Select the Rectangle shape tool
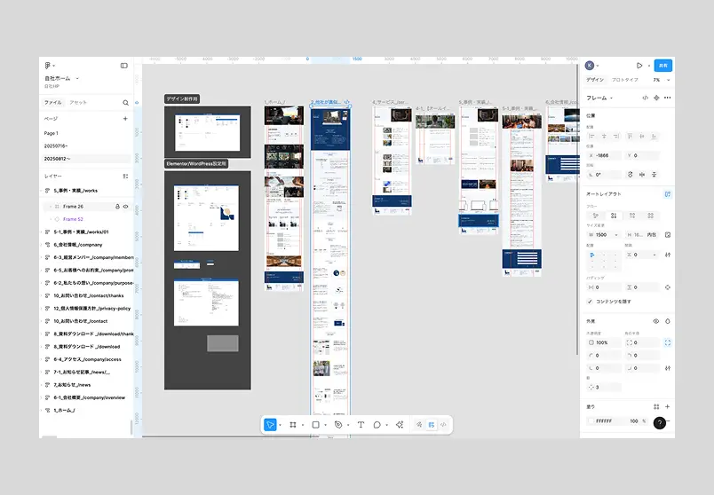This screenshot has height=495, width=714. [315, 425]
